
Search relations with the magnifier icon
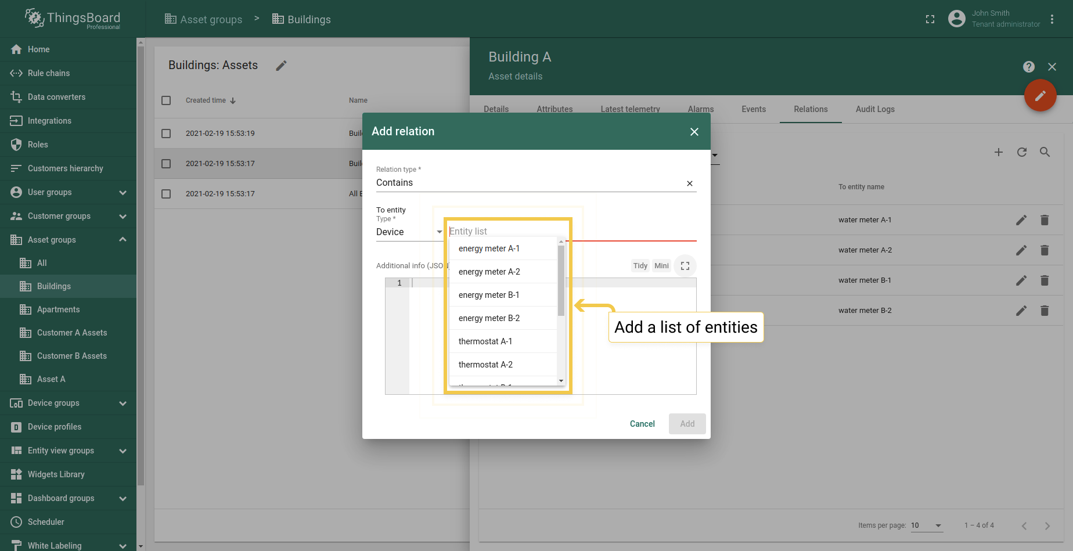(x=1045, y=152)
